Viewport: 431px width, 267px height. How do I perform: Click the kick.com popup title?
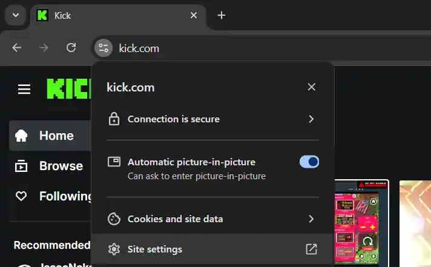131,87
